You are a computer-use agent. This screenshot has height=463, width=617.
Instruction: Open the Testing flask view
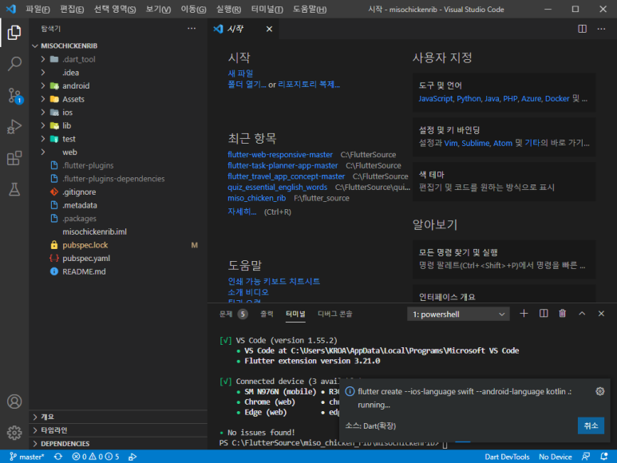(x=14, y=189)
